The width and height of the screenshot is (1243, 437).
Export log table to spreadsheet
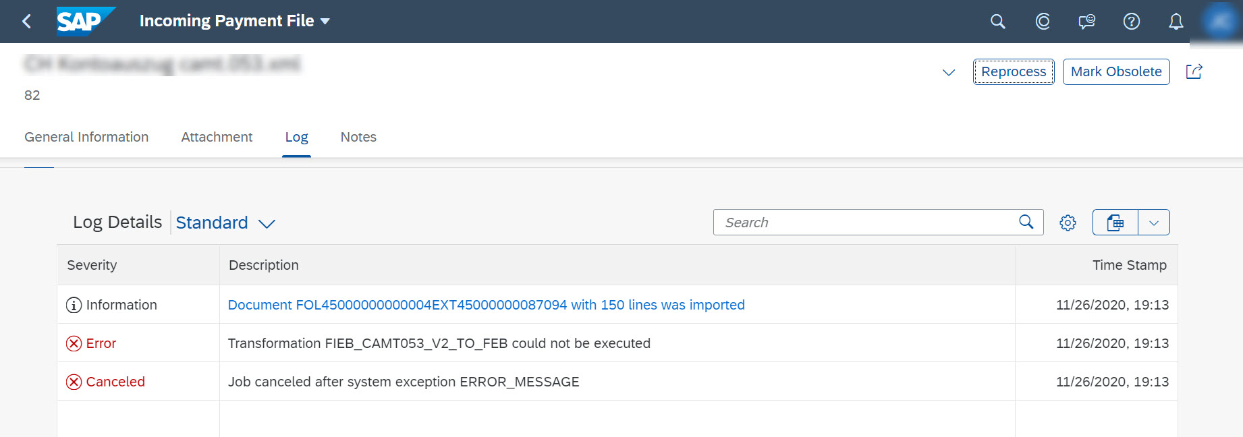[x=1115, y=223]
